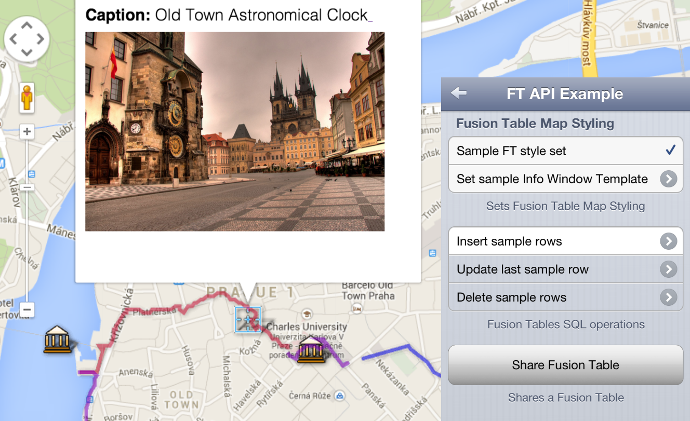Pan the map right with the right arrow
This screenshot has width=690, height=421.
pos(41,39)
